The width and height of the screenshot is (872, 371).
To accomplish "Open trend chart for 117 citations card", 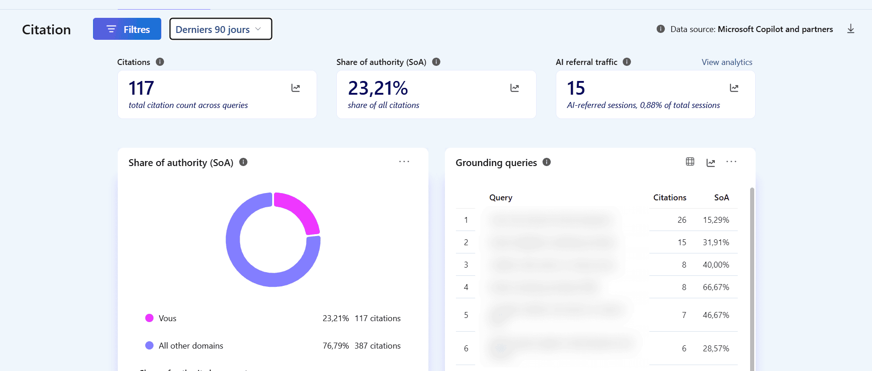I will (296, 88).
